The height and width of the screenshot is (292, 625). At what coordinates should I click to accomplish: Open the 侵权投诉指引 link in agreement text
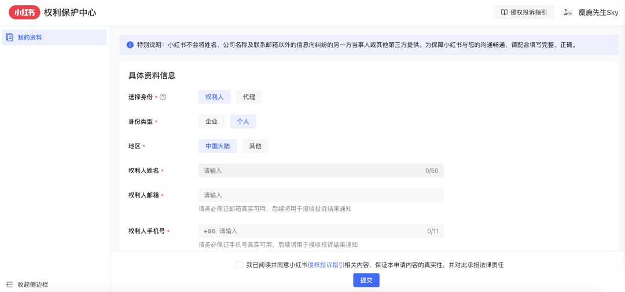point(326,265)
